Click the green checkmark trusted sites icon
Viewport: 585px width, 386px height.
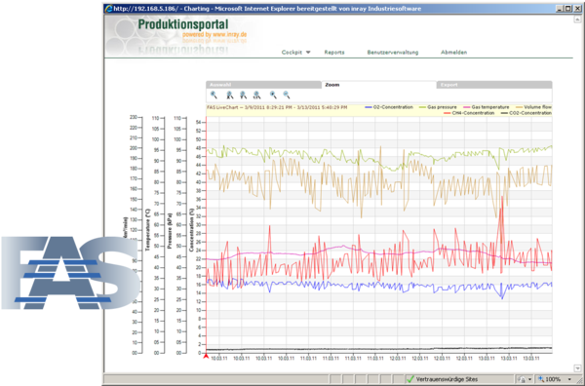click(410, 379)
